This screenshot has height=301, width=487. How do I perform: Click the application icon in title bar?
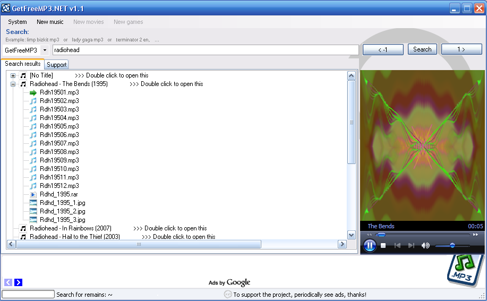(x=6, y=8)
